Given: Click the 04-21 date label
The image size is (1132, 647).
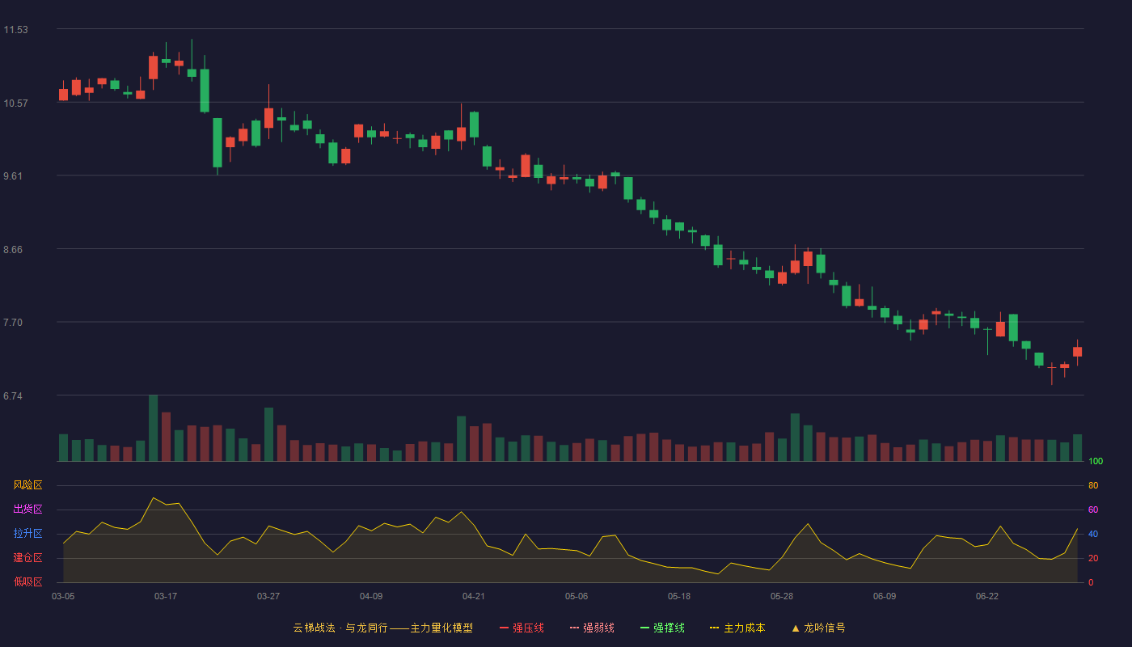Looking at the screenshot, I should point(474,596).
